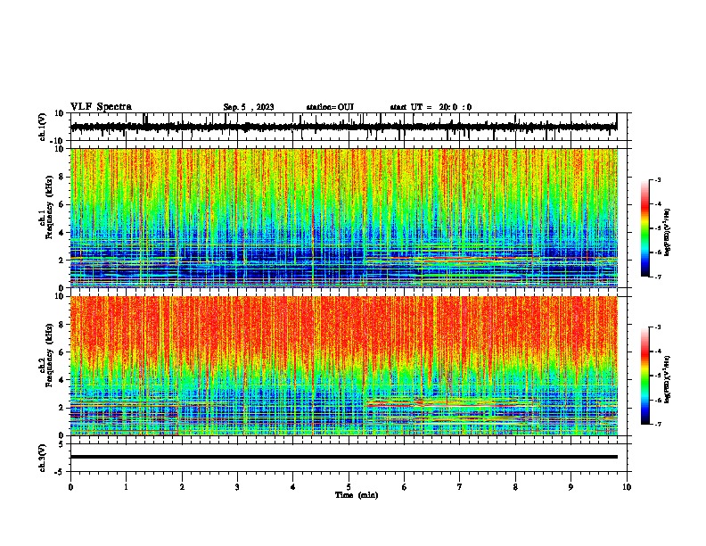
Task: Click the "-3" label atop ch.1 colorbar
Action: [658, 179]
